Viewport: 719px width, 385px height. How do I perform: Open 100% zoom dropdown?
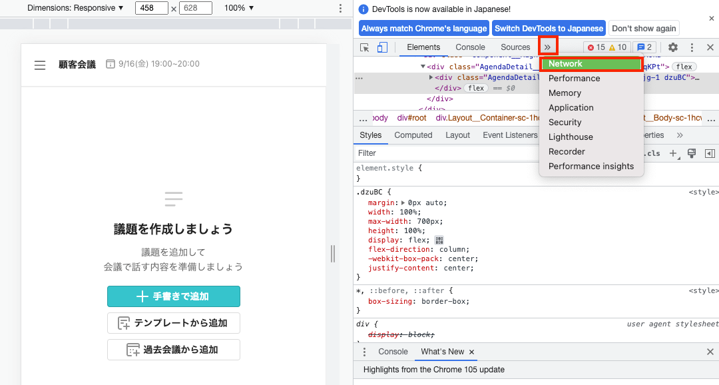[239, 8]
